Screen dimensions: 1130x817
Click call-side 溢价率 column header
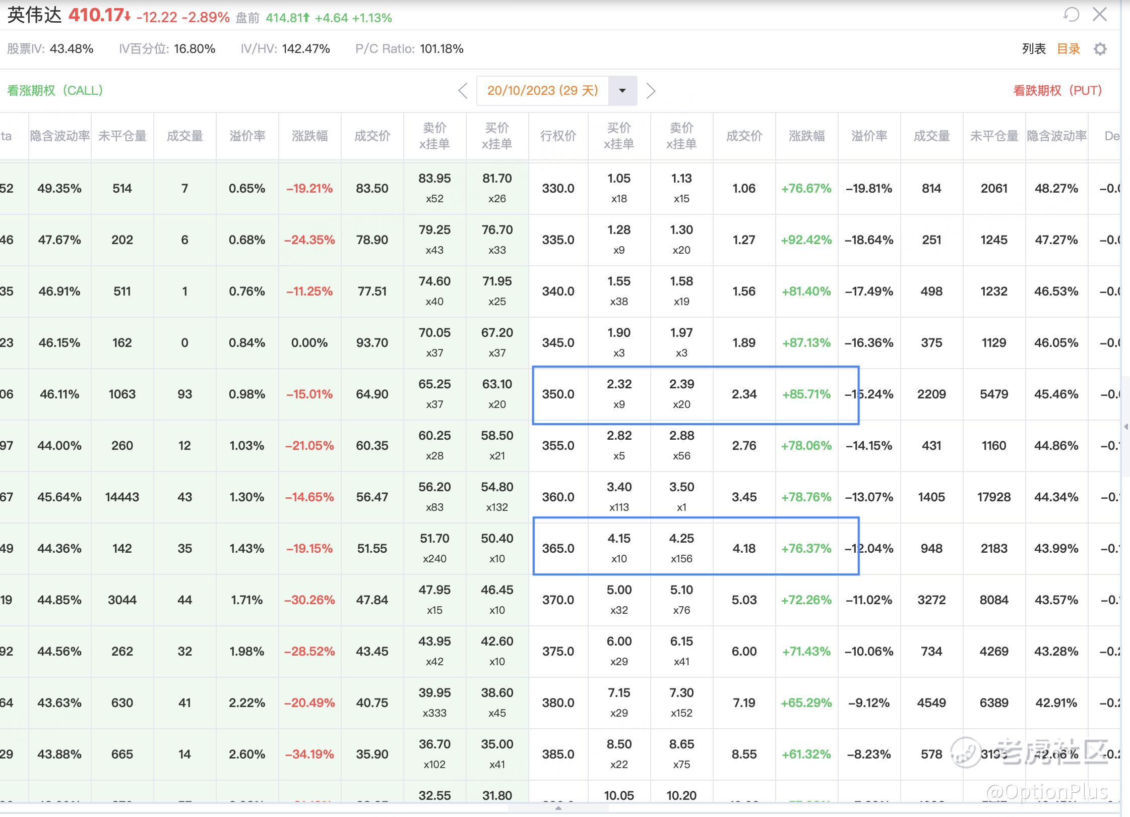click(247, 136)
